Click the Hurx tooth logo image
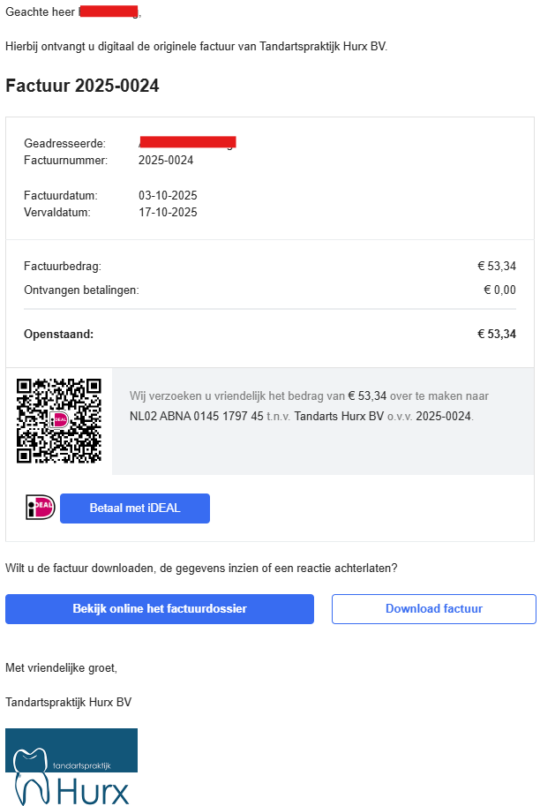 (71, 766)
